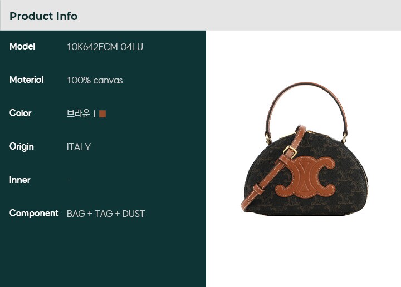The height and width of the screenshot is (287, 401).
Task: Click the BAG + TAG + DUST text
Action: tap(106, 214)
